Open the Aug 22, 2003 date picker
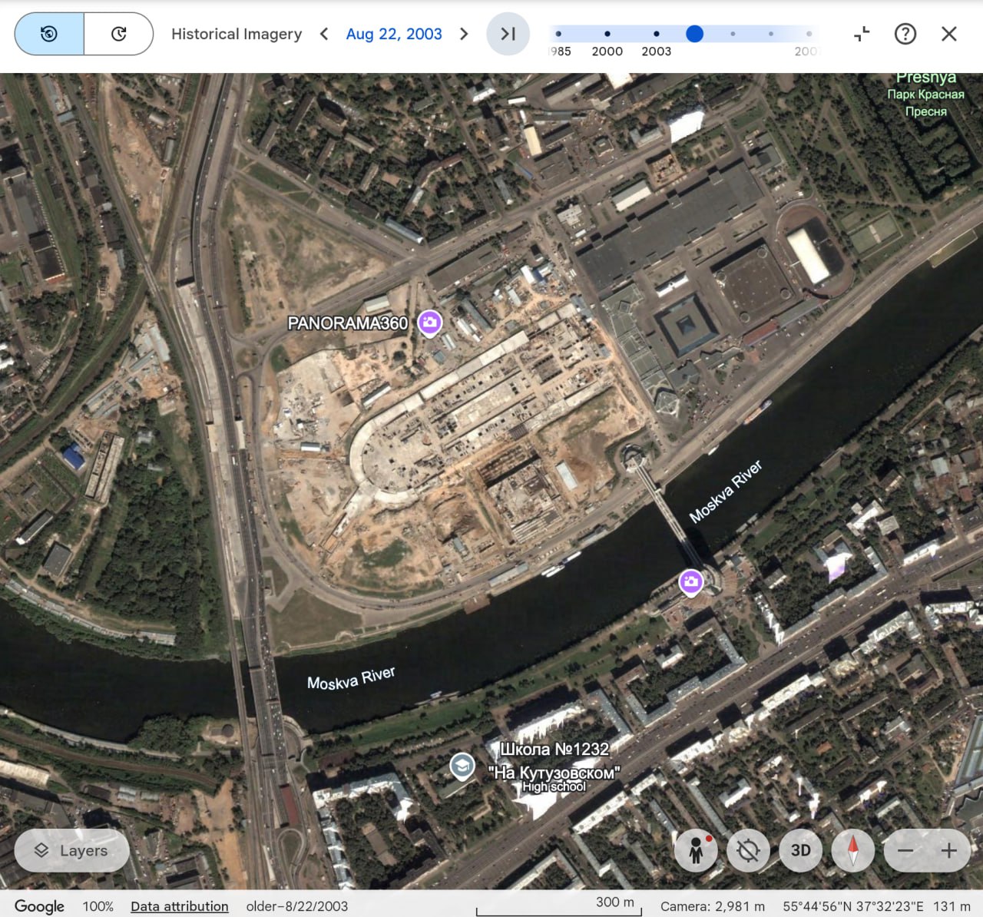Viewport: 983px width, 917px height. click(x=394, y=34)
